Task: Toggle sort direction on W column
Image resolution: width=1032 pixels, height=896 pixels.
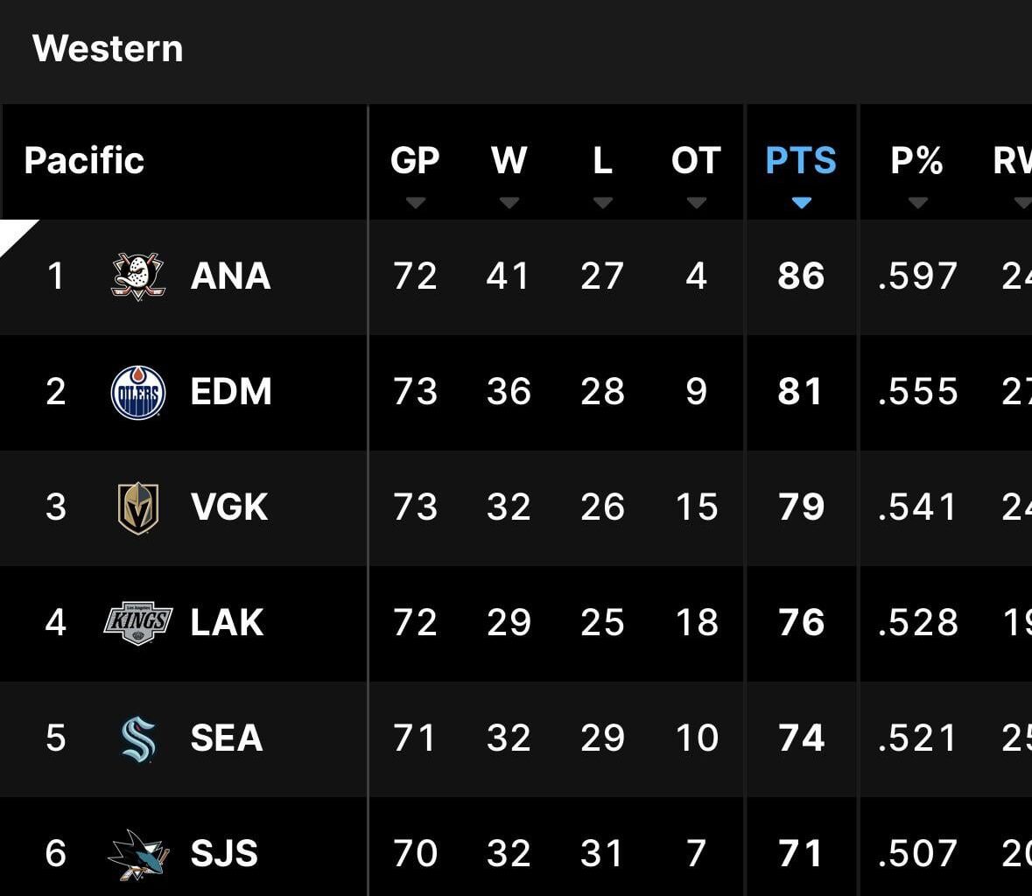Action: tap(510, 203)
